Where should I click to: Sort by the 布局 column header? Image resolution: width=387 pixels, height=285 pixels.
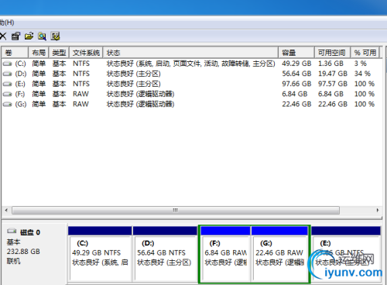tap(39, 53)
